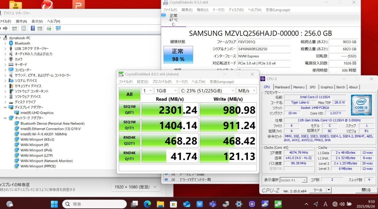
Task: Click 閉じる button in CPU-Z
Action: coord(366,190)
